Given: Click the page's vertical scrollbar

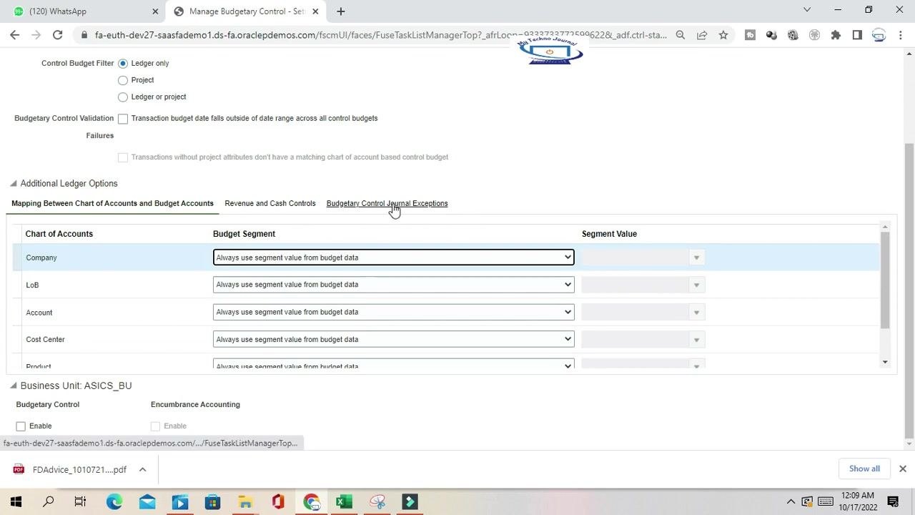Looking at the screenshot, I should click(x=909, y=290).
